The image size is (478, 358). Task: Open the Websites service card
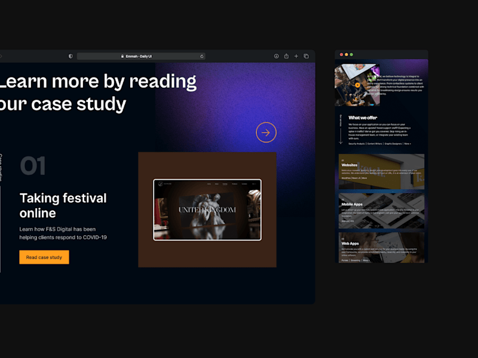381,171
